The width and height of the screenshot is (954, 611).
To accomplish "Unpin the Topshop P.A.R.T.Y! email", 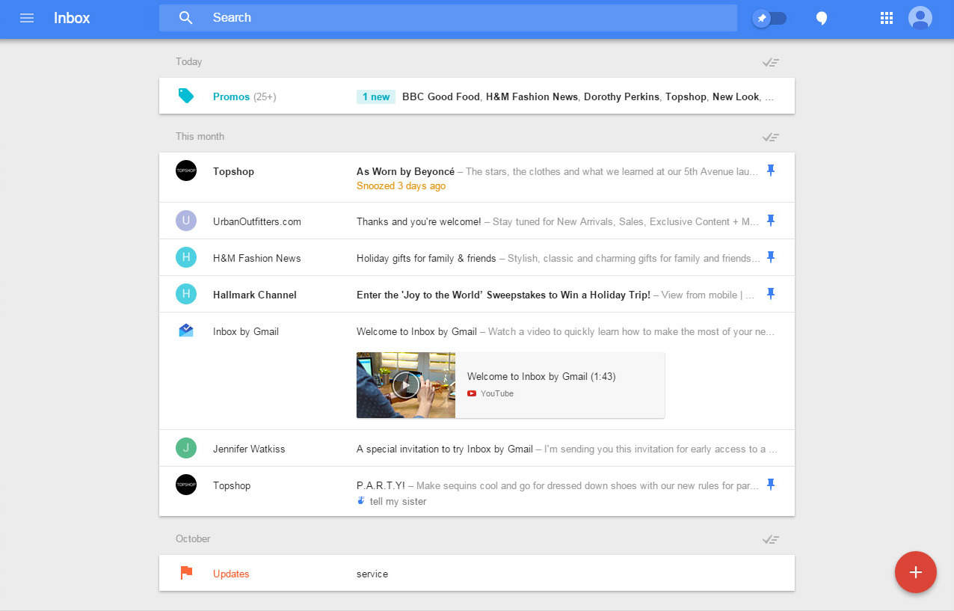I will click(771, 485).
